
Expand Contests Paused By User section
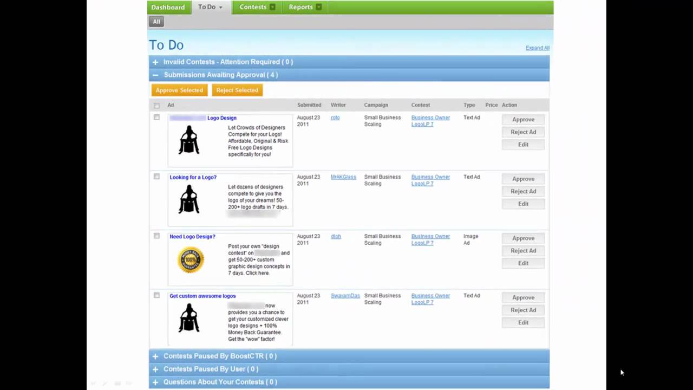coord(349,369)
